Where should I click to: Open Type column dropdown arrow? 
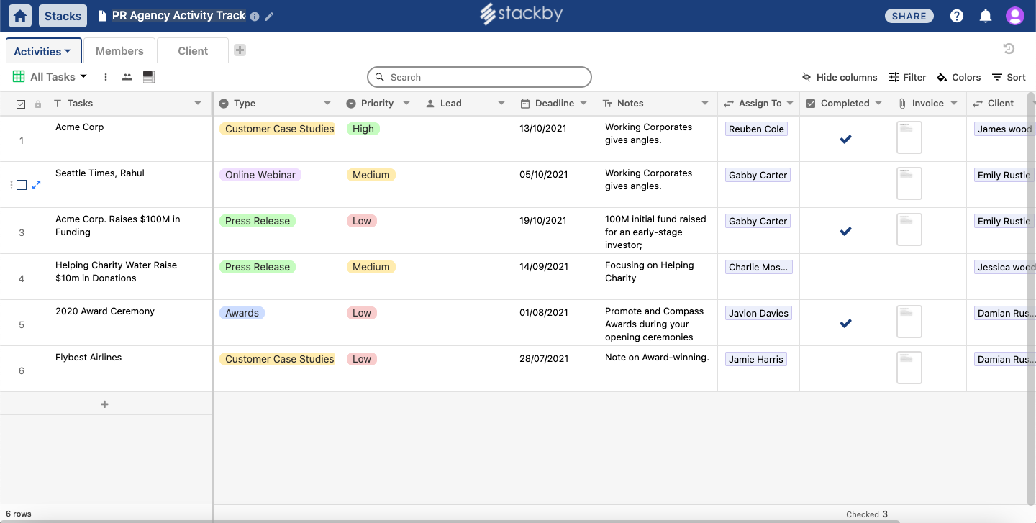click(327, 104)
